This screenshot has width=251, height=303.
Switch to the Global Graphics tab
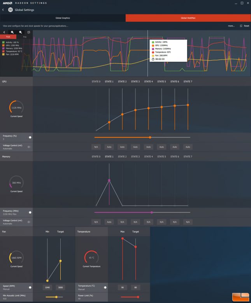coord(63,18)
